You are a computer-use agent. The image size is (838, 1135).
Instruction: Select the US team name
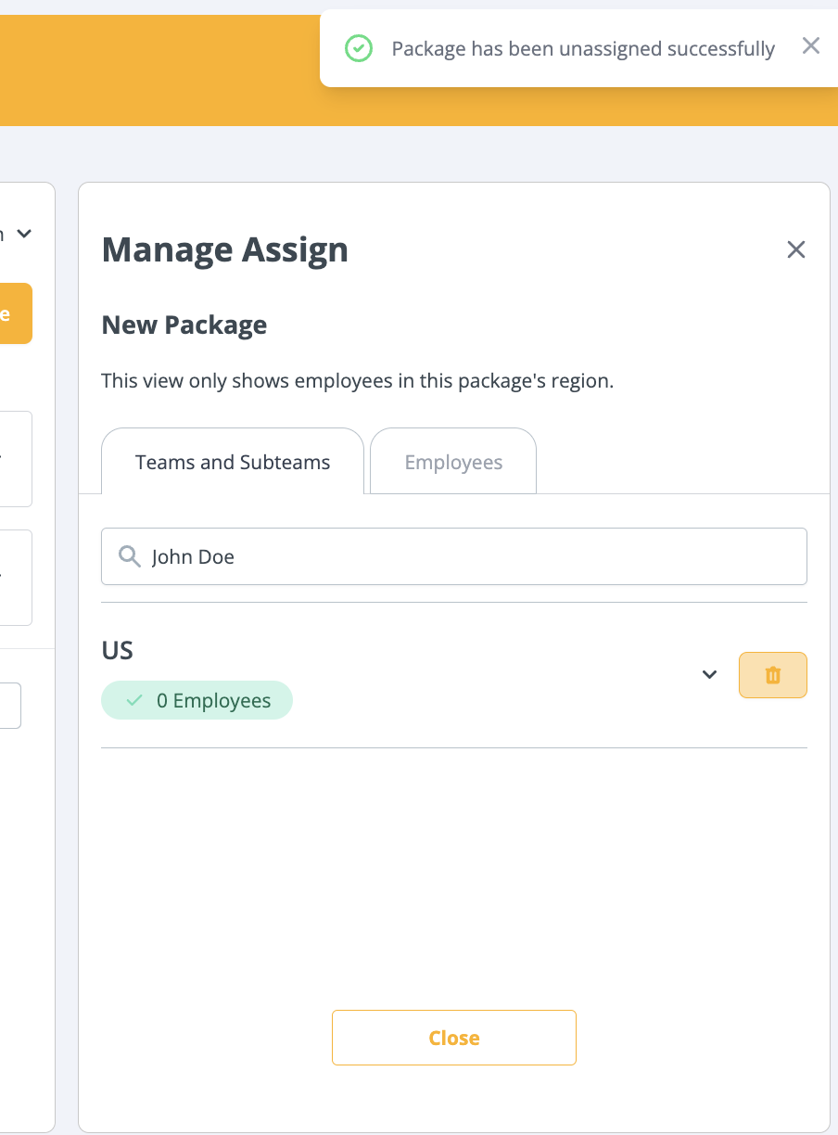[118, 650]
